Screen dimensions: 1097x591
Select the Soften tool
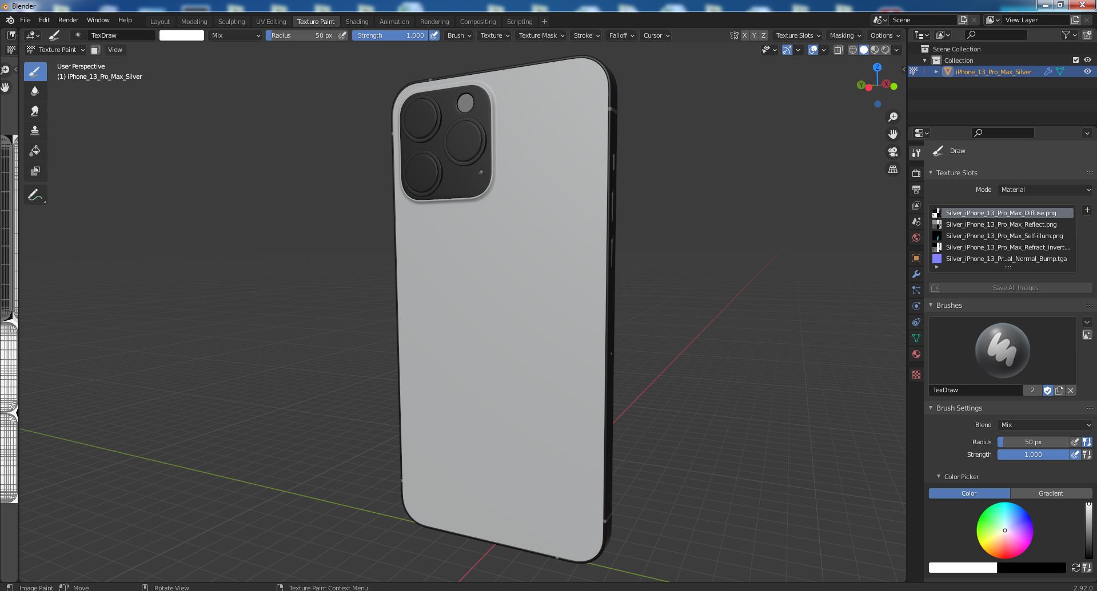(35, 91)
